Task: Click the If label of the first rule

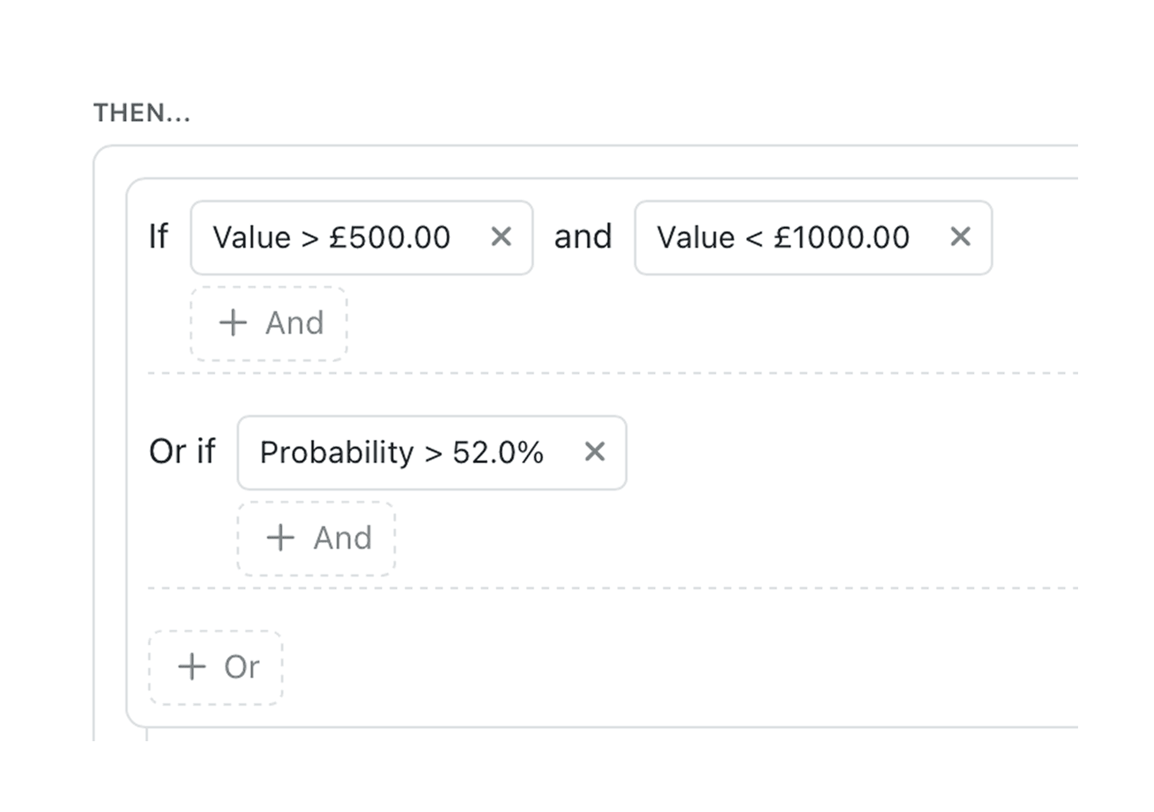Action: coord(158,237)
